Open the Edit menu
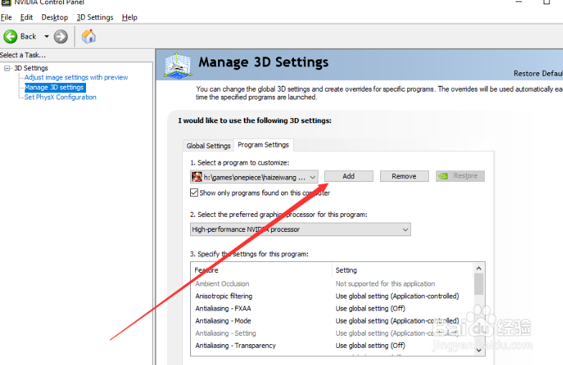Viewport: 563px width, 365px height. 27,17
